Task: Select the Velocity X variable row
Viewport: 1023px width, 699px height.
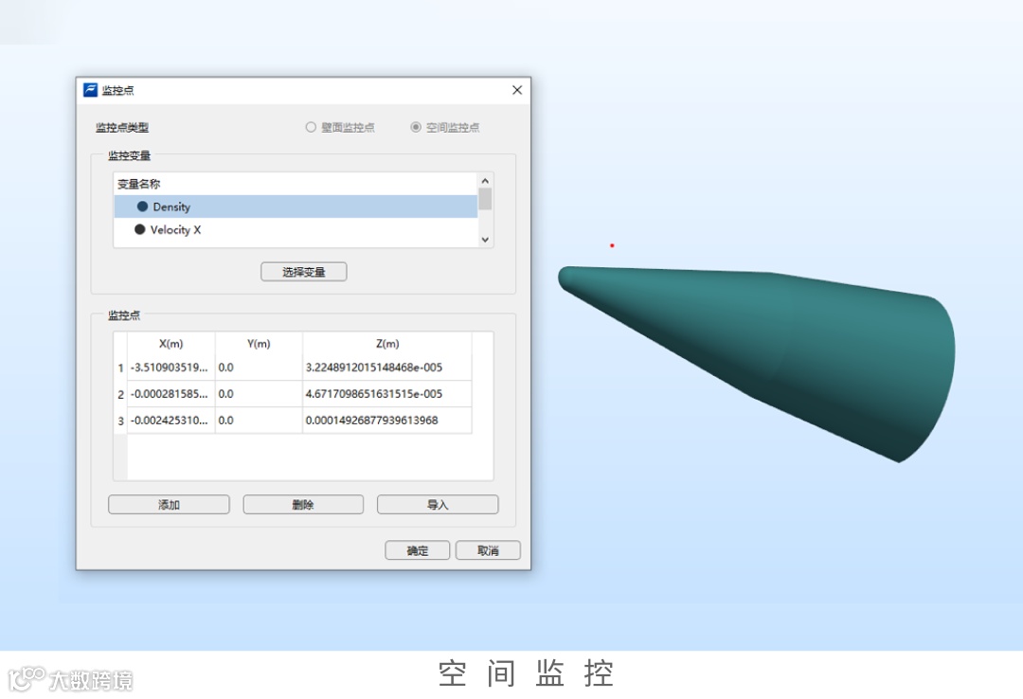Action: click(x=296, y=230)
